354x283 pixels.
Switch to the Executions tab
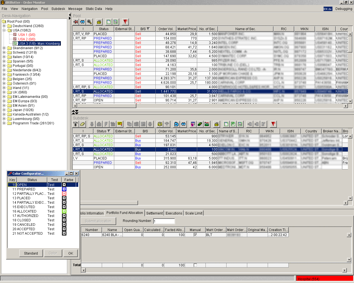tap(174, 213)
